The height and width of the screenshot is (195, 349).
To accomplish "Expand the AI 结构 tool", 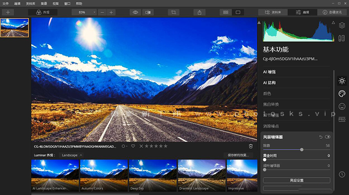I will [297, 83].
